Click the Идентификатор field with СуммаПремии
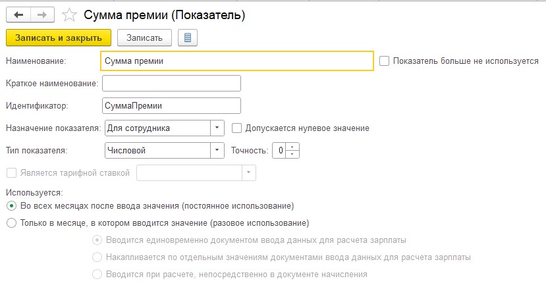The width and height of the screenshot is (546, 289). point(172,105)
